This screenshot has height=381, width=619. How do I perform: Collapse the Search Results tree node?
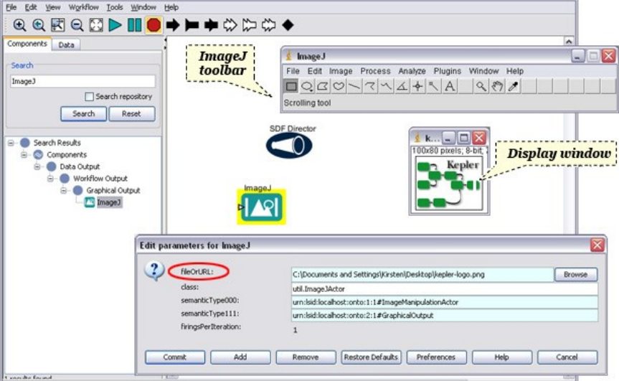[x=11, y=143]
